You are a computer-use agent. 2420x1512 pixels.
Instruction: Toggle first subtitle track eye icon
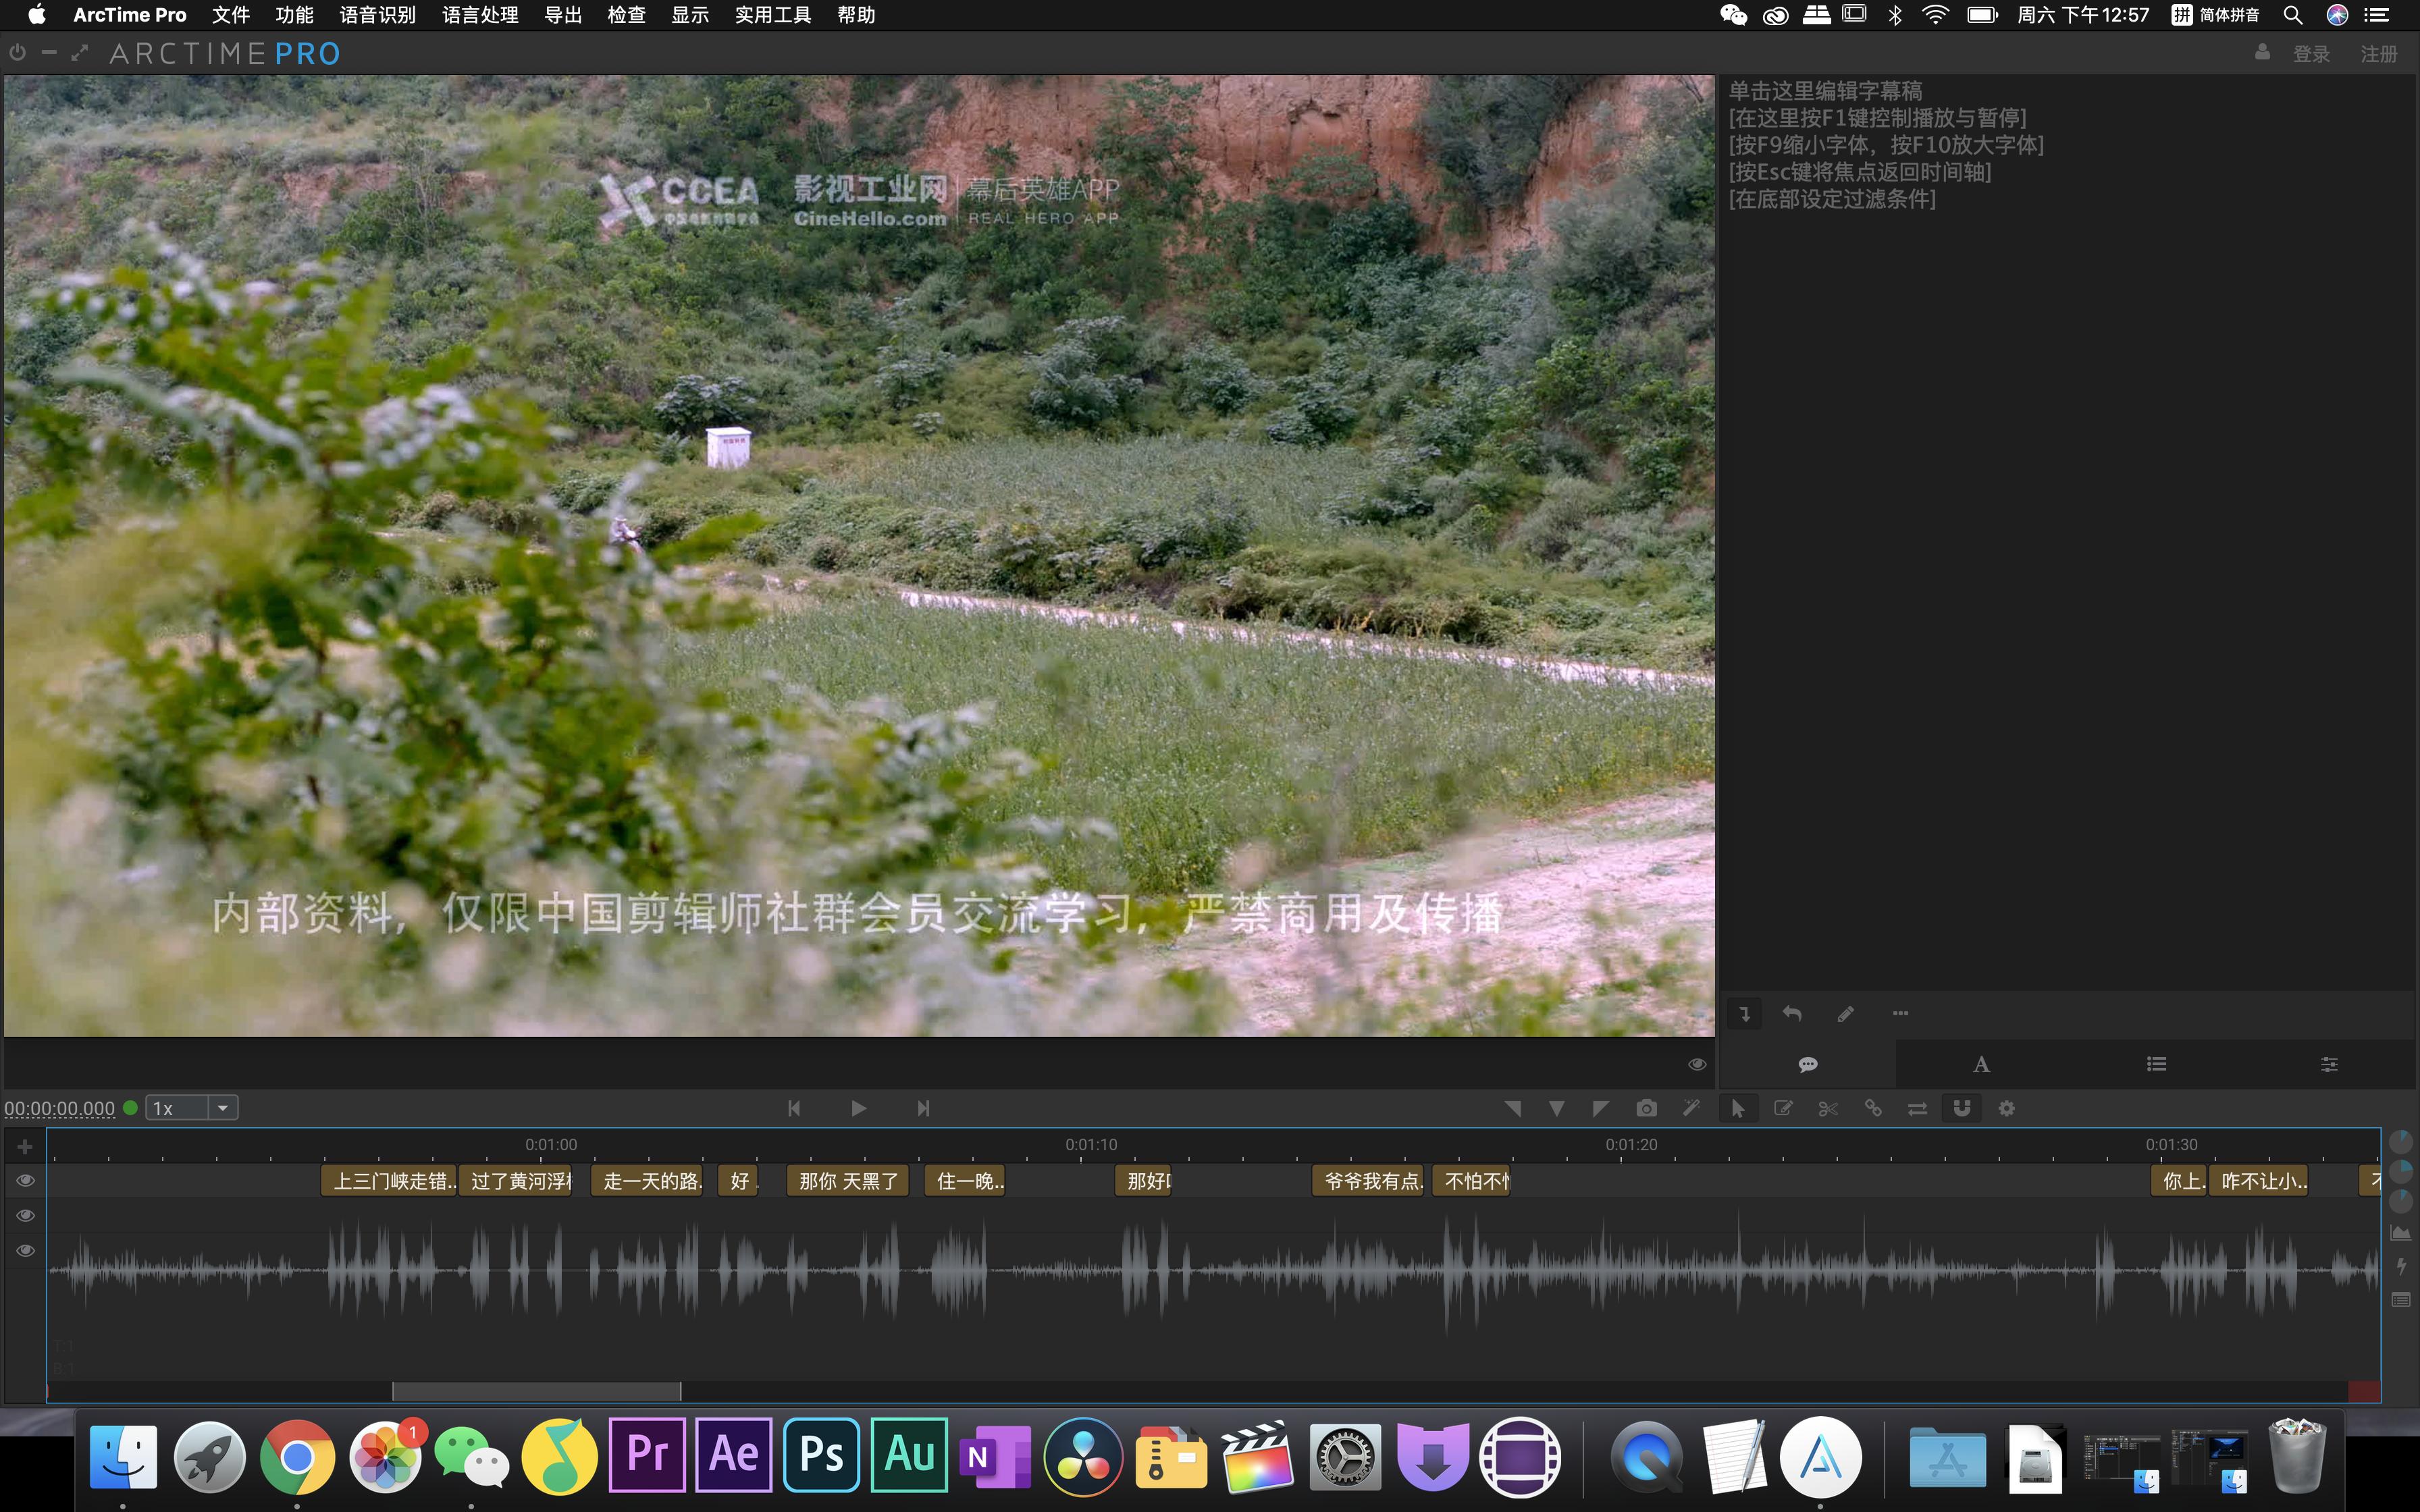coord(26,1181)
